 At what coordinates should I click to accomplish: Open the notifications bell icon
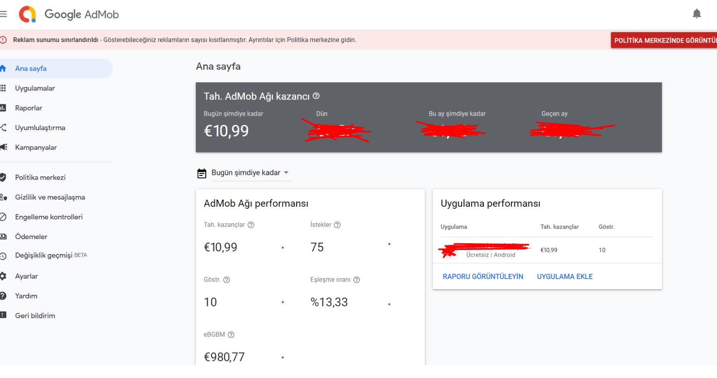click(697, 14)
